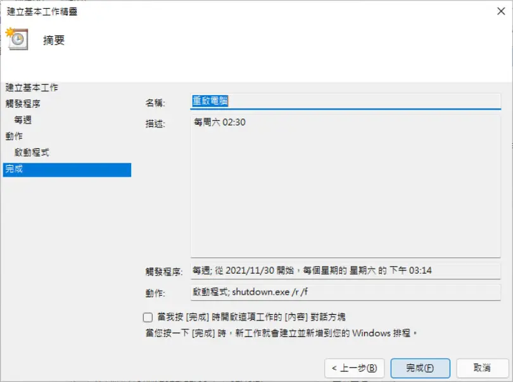Click the 建立基本工作精靈 window title
Screen dimensions: 513x382
point(42,11)
